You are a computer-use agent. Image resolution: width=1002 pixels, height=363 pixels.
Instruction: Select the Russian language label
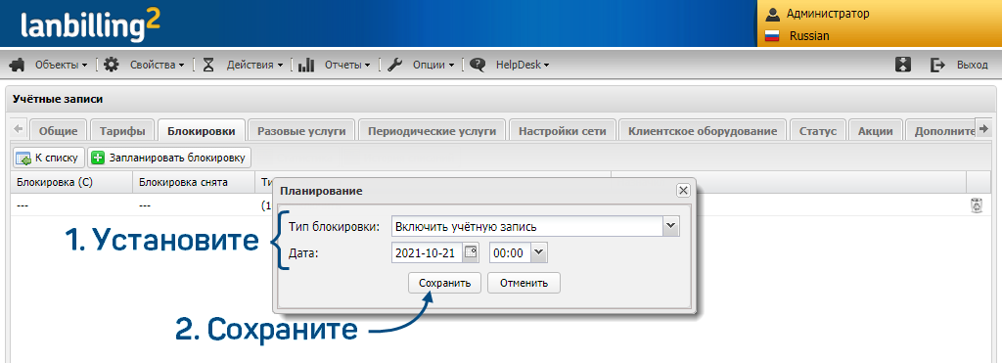[809, 36]
